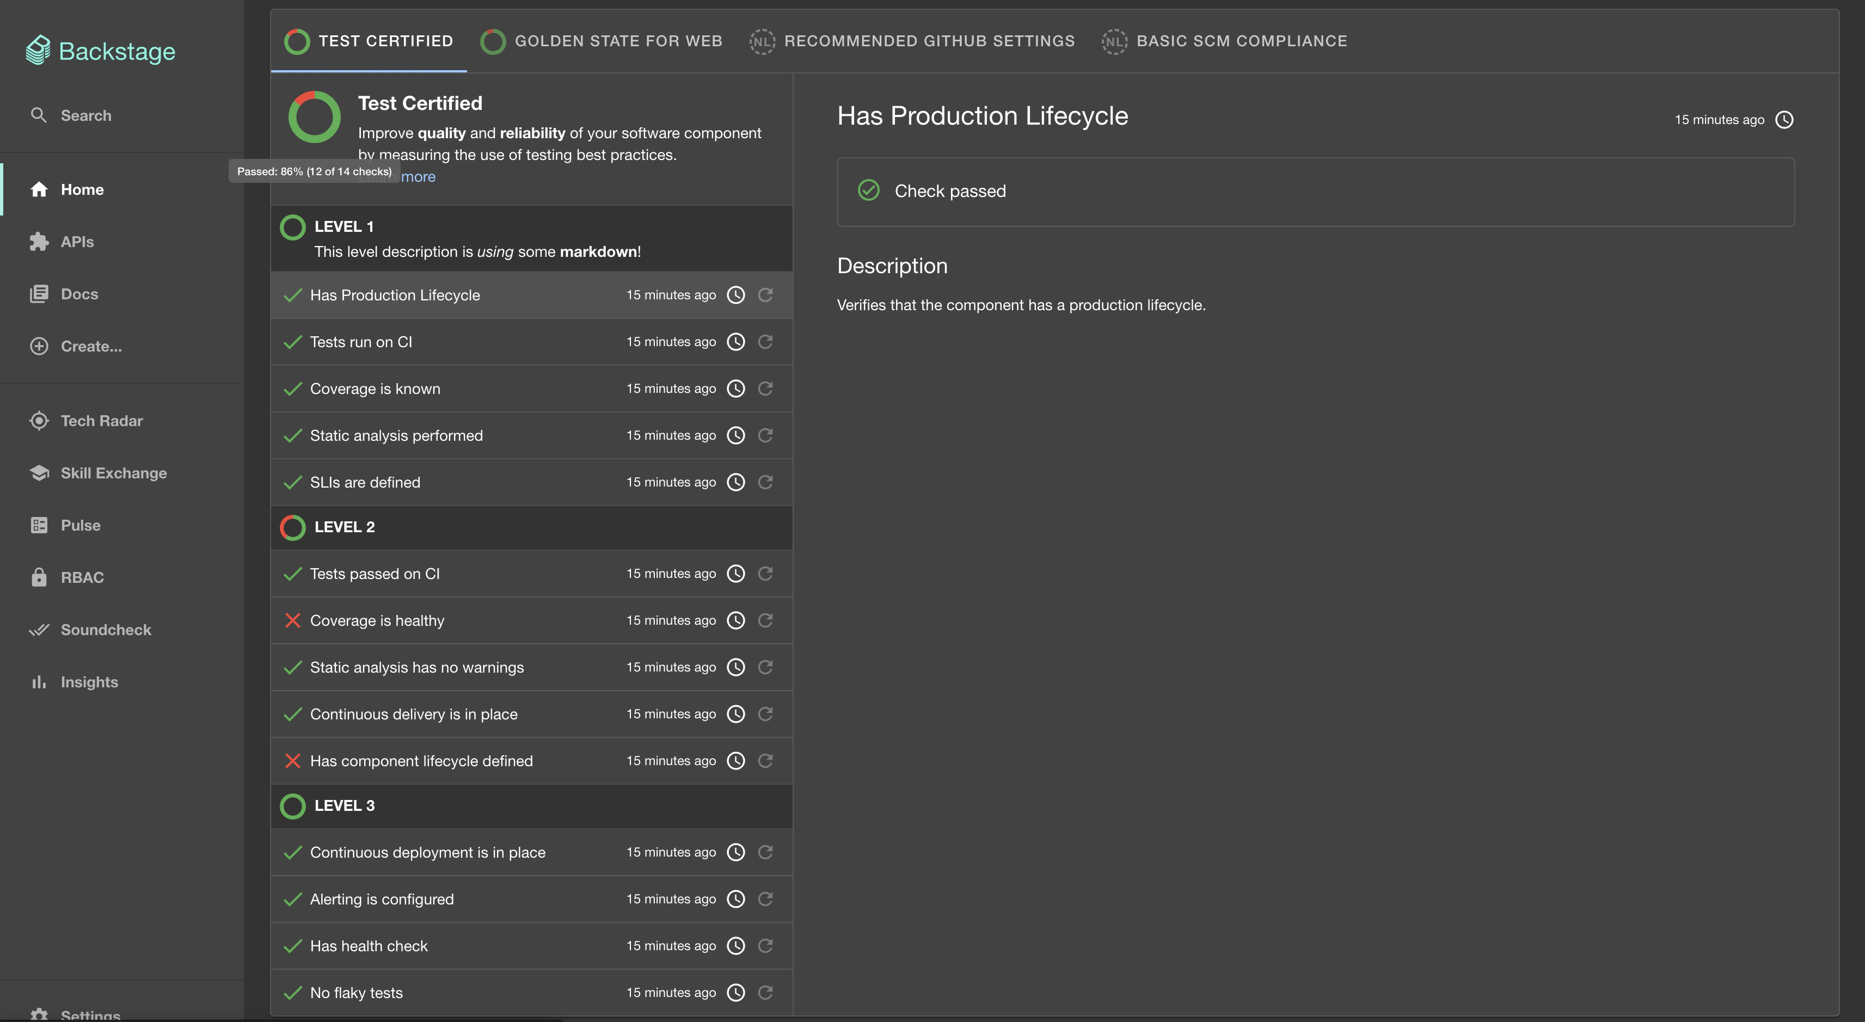This screenshot has height=1022, width=1865.
Task: Open Search from the sidebar
Action: (x=71, y=115)
